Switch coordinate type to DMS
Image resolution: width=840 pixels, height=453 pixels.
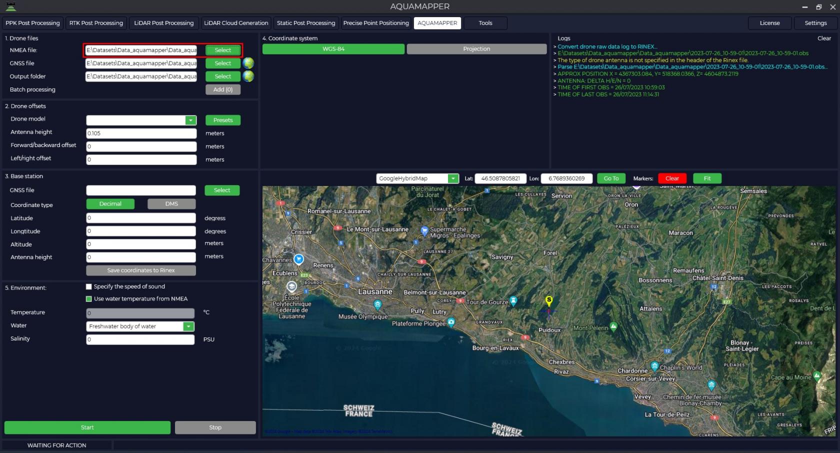(x=171, y=204)
